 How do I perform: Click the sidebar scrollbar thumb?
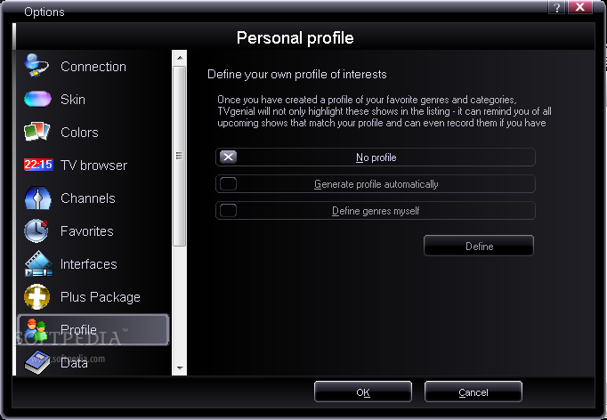179,156
